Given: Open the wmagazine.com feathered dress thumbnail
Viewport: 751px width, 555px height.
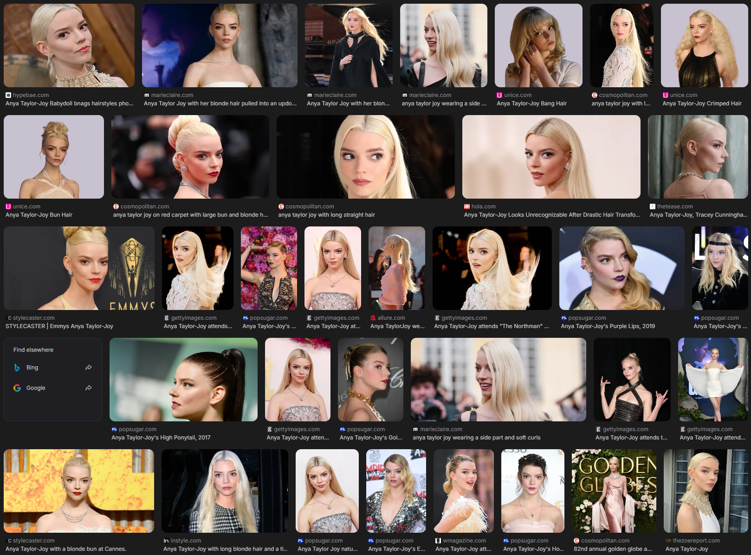Looking at the screenshot, I should [x=464, y=491].
